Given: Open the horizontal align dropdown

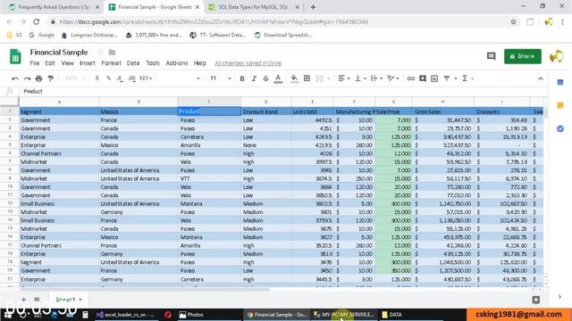Looking at the screenshot, I should coord(344,78).
